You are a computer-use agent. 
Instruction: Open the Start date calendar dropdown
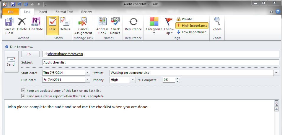click(x=87, y=73)
